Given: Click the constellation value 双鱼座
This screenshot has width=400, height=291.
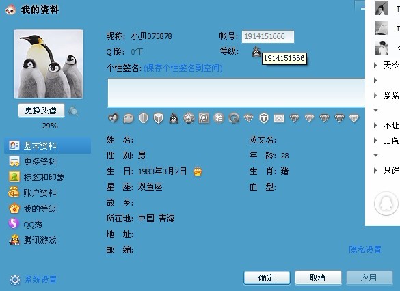Looking at the screenshot, I should pos(150,187).
